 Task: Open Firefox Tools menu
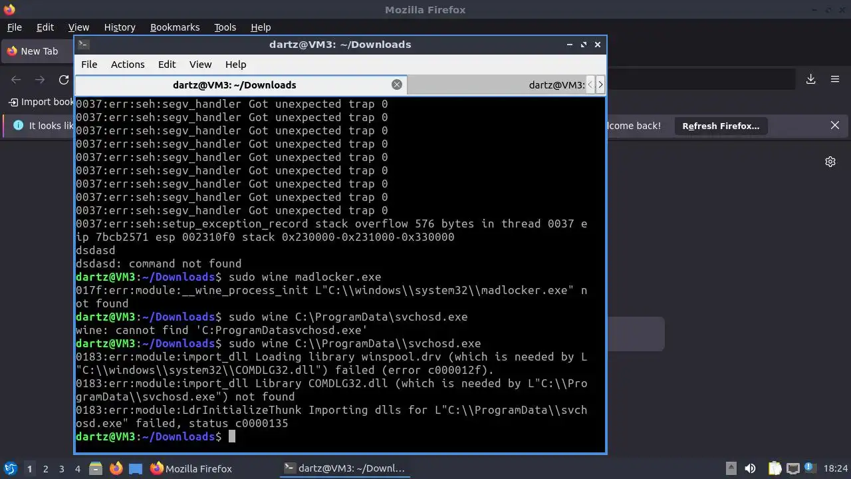pos(225,27)
